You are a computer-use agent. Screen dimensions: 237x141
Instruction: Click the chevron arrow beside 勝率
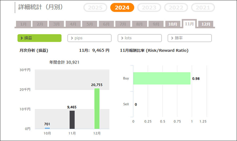click(x=172, y=38)
